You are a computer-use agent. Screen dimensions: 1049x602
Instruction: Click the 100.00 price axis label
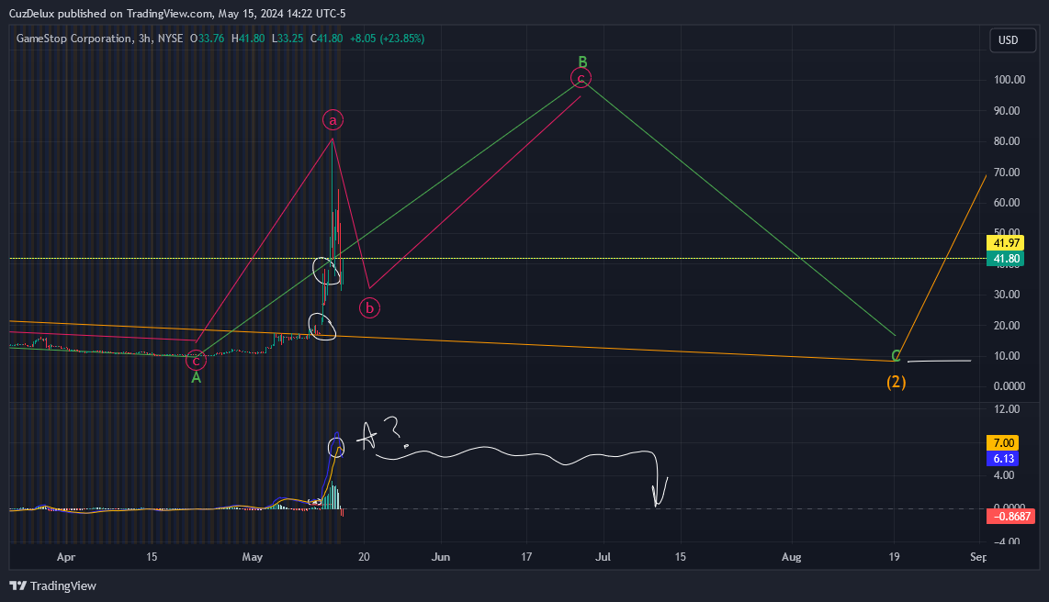1010,80
